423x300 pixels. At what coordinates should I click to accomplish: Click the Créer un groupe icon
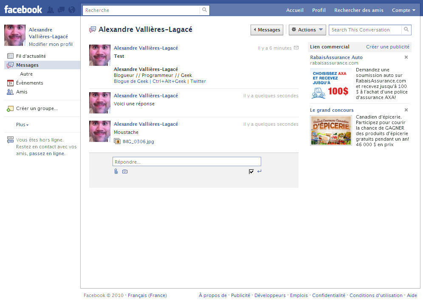10,108
